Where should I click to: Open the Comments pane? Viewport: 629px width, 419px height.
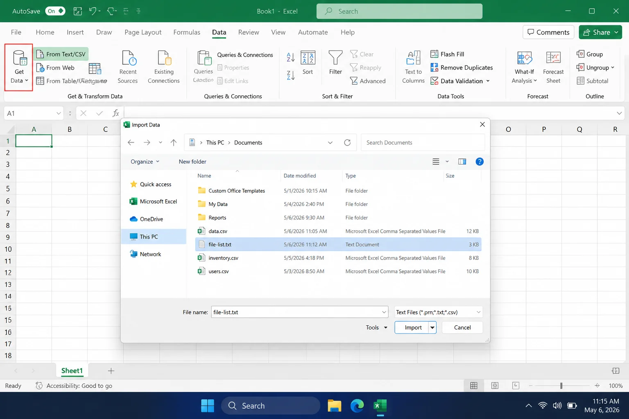coord(548,32)
